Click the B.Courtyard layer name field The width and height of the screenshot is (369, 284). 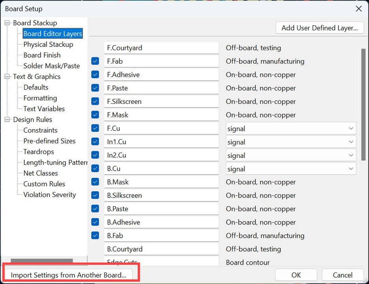tap(161, 249)
